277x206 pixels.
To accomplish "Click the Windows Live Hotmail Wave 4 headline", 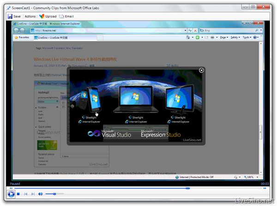I will point(75,59).
